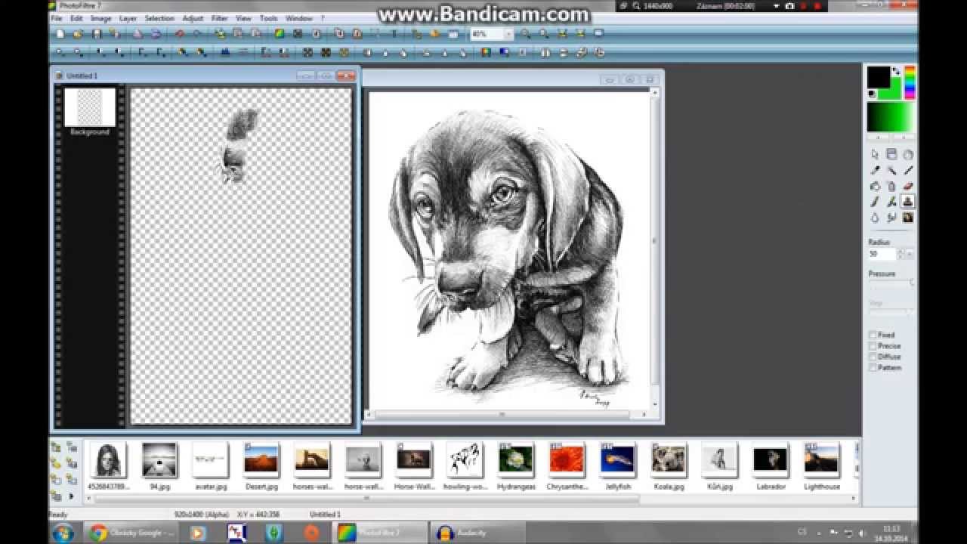The width and height of the screenshot is (967, 544).
Task: Click the green gradient color picker
Action: pos(891,117)
